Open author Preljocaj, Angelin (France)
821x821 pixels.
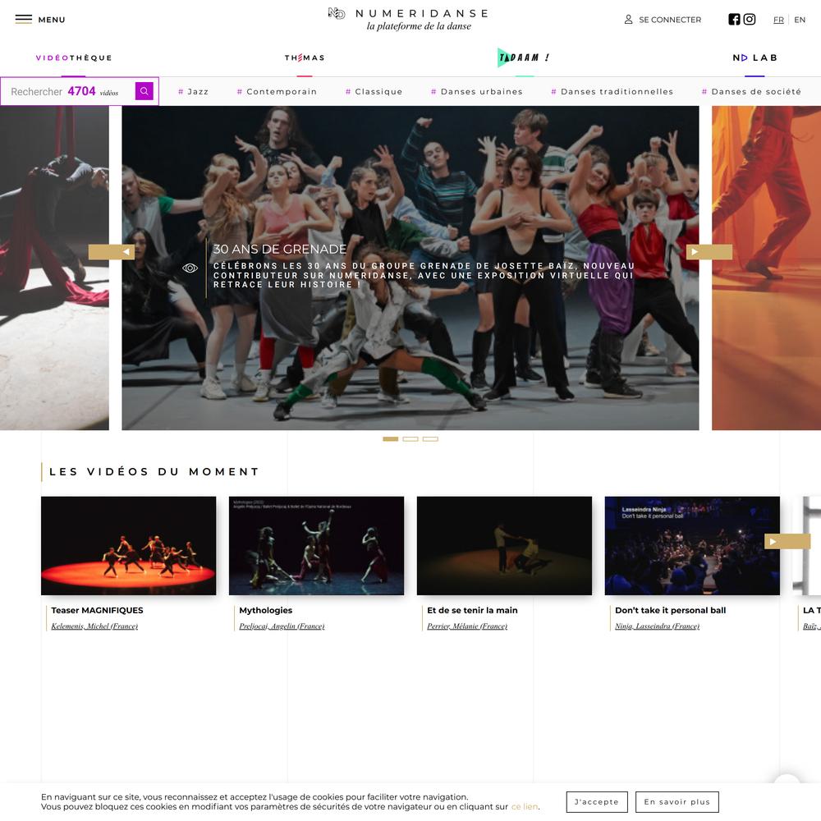pos(282,626)
